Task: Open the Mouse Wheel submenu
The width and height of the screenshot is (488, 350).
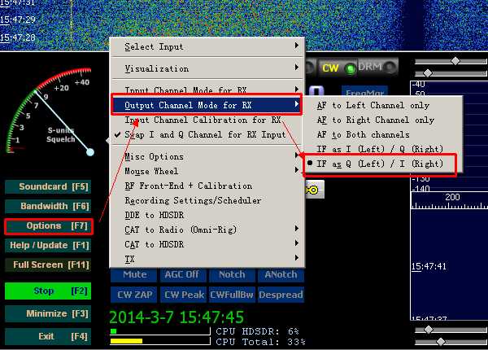Action: tap(207, 171)
